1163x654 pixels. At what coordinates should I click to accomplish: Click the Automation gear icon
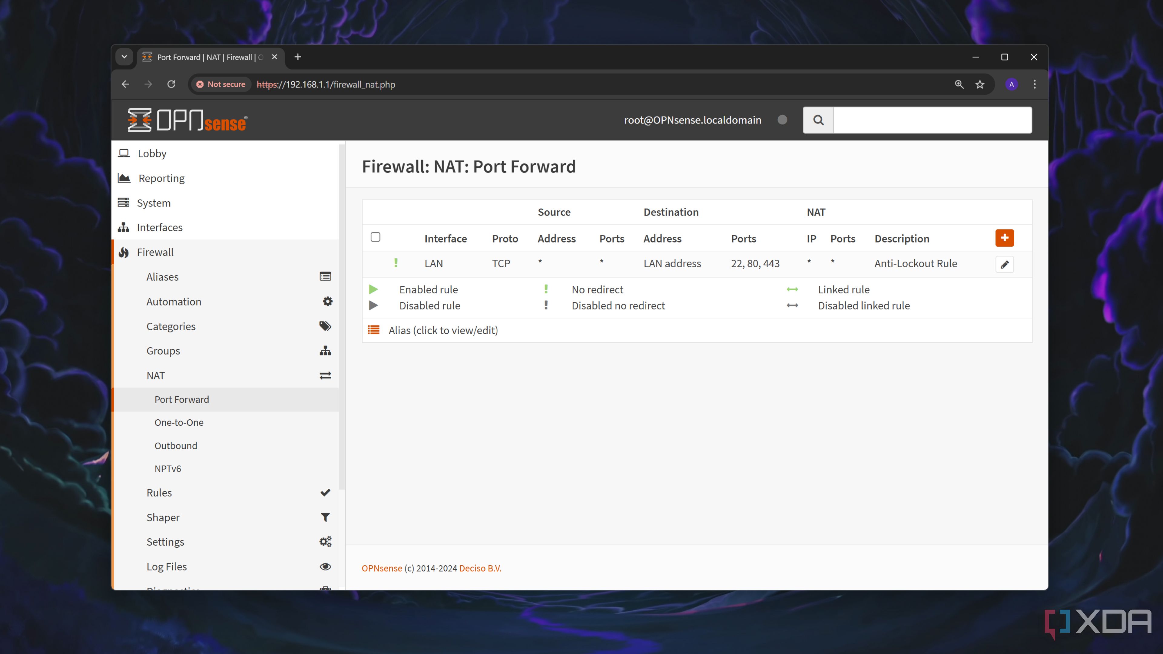(327, 302)
